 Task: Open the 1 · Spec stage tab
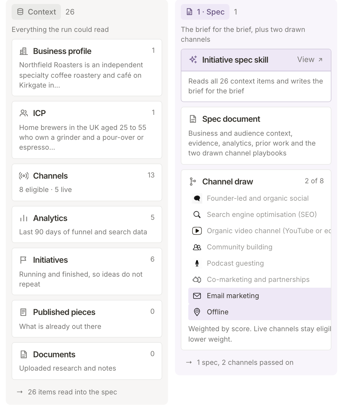(x=205, y=12)
